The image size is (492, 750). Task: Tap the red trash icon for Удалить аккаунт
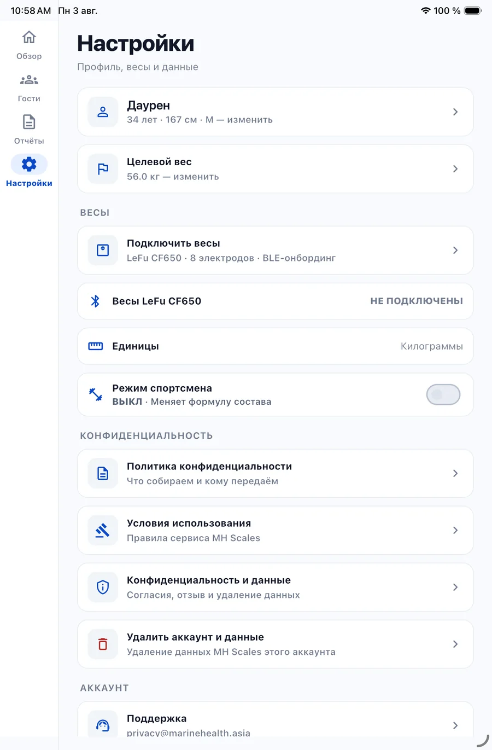click(x=103, y=644)
